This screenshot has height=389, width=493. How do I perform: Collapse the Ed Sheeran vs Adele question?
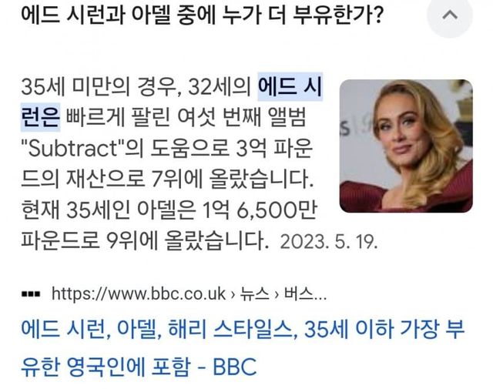(450, 15)
